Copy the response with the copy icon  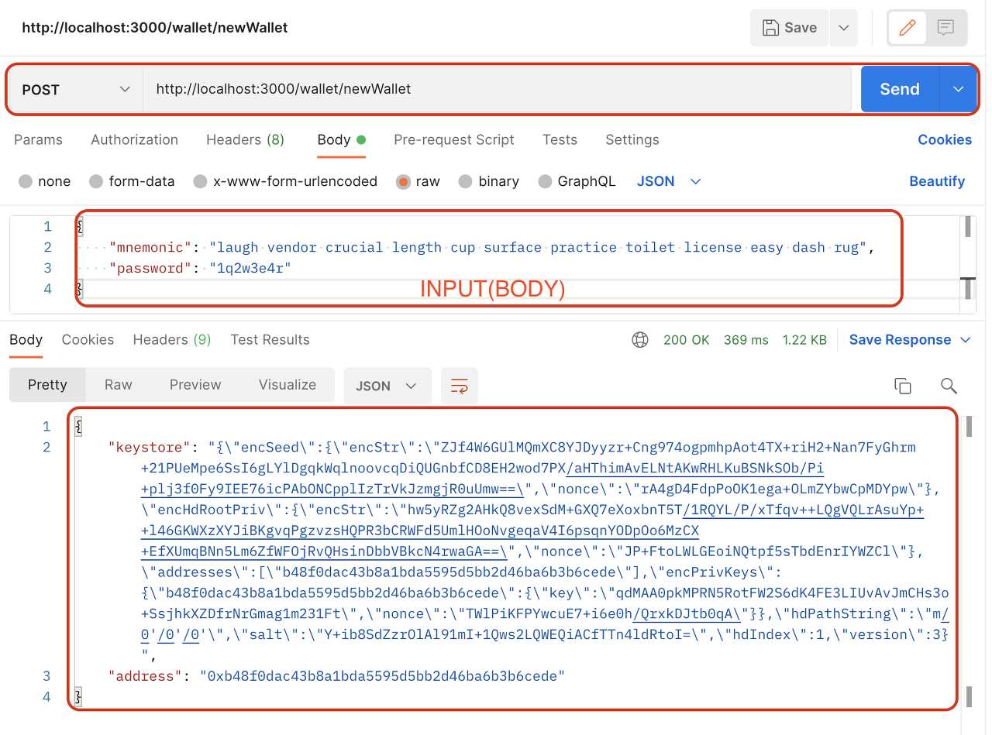point(902,386)
